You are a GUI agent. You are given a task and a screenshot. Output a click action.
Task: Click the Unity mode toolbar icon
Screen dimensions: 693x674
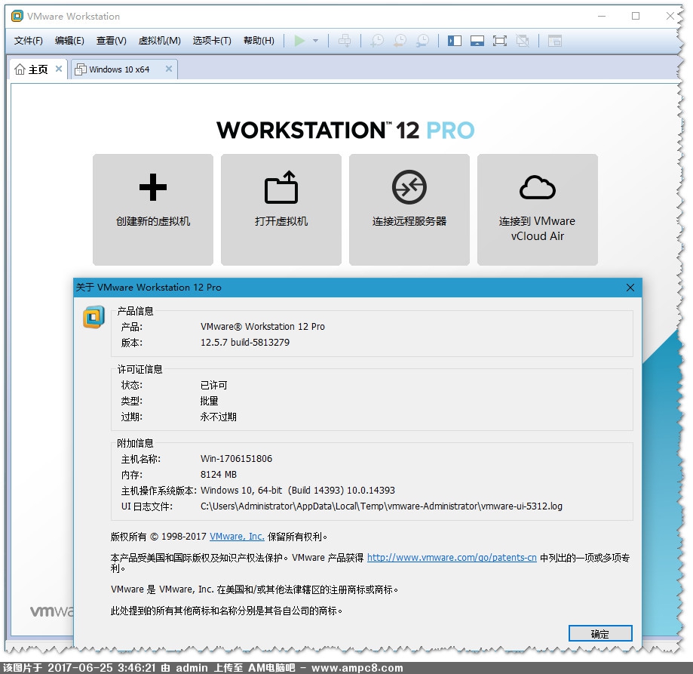point(523,41)
